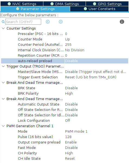
Task: Switch to the User Constants tab
Action: [99, 9]
